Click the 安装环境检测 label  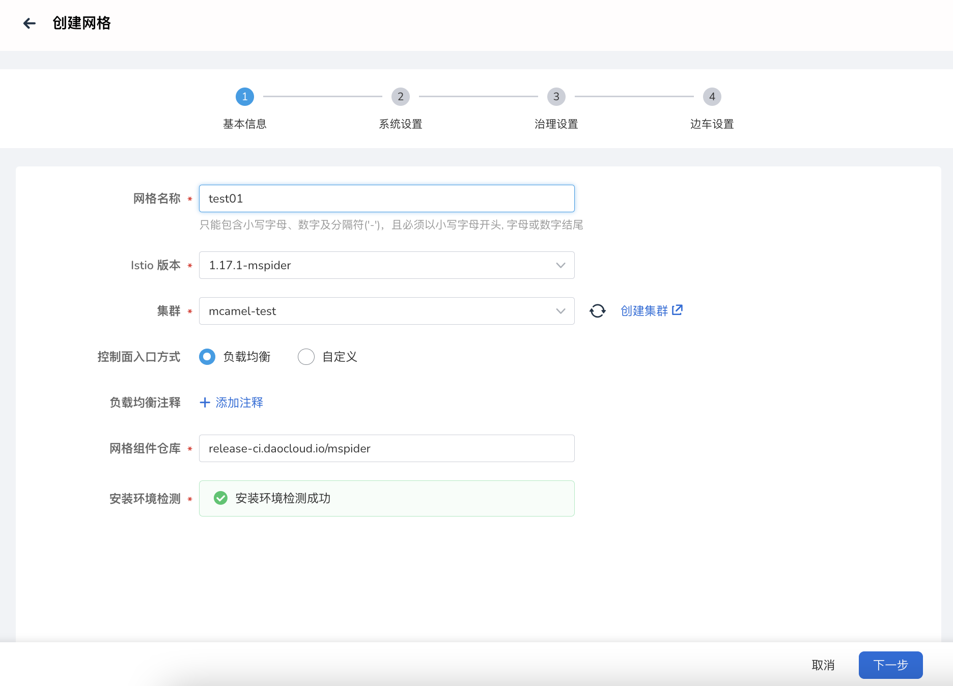coord(145,499)
